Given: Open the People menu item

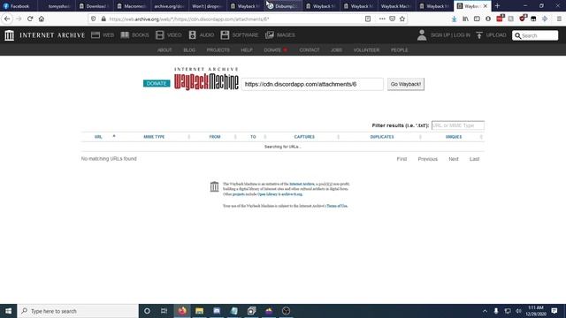Looking at the screenshot, I should [x=399, y=50].
